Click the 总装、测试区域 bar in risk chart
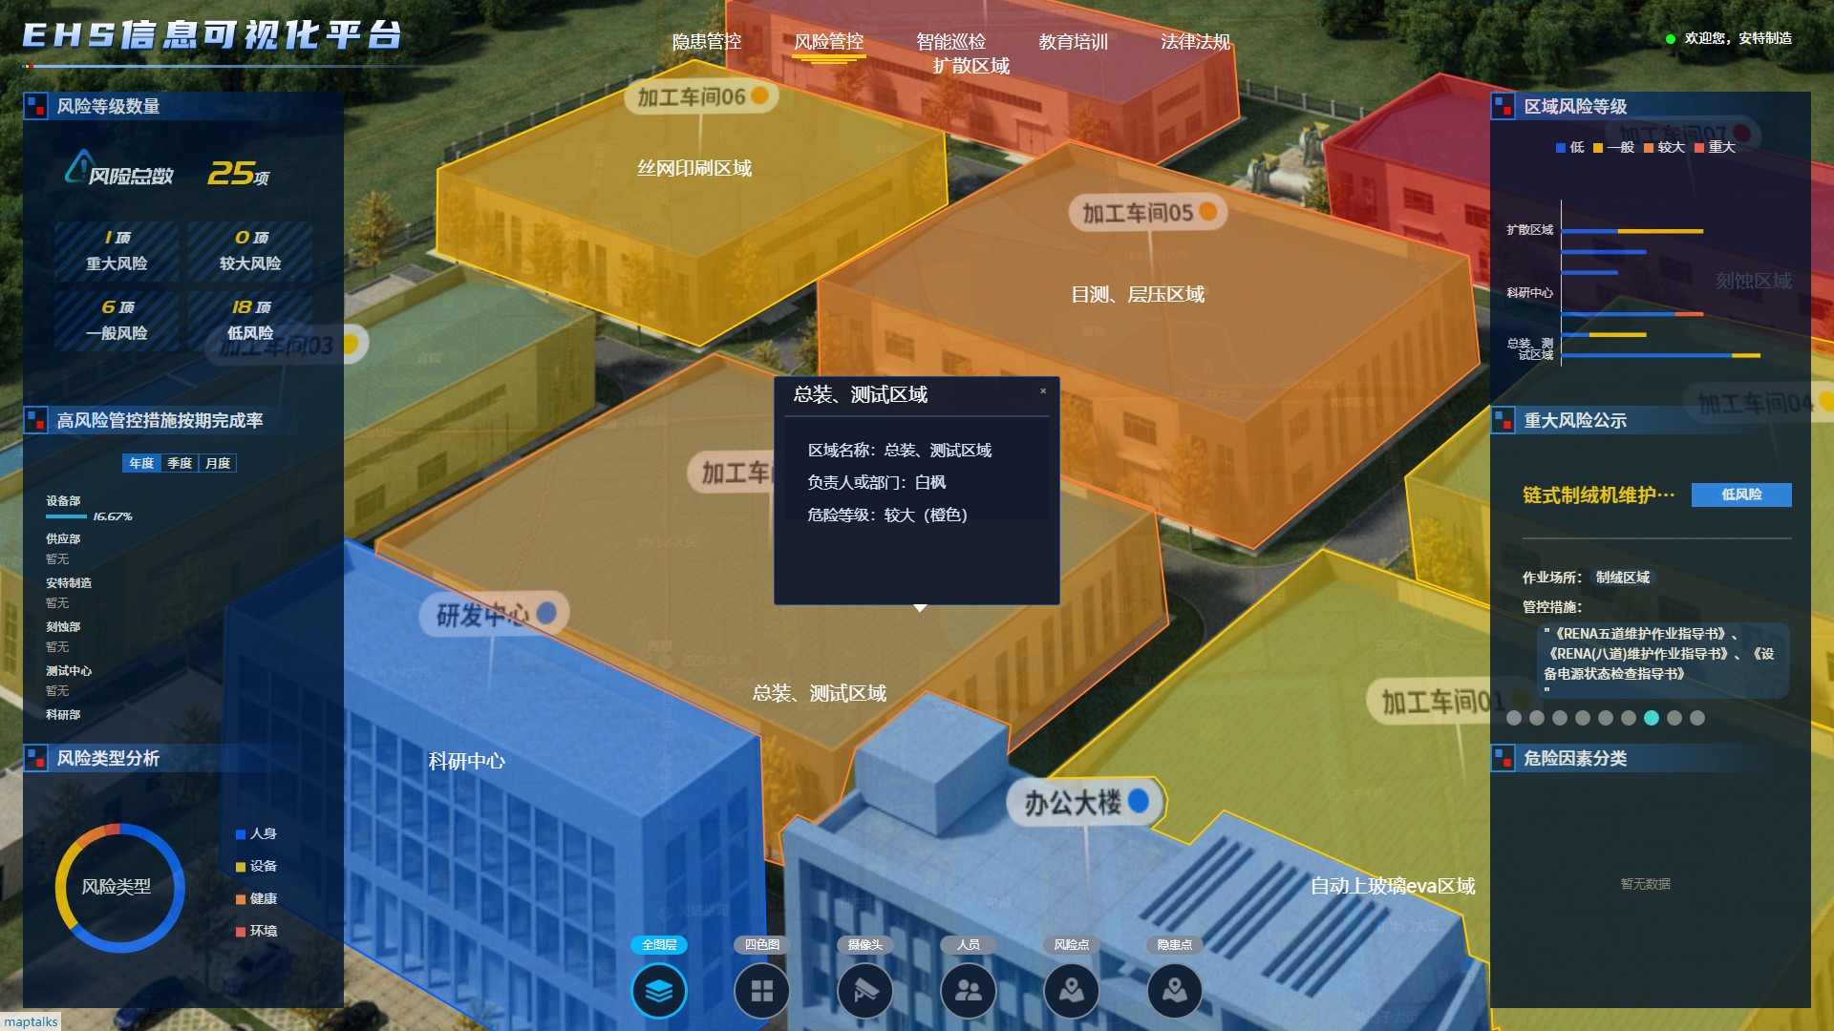This screenshot has height=1031, width=1834. [1661, 355]
